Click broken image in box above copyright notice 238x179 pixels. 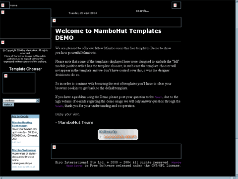[x=3, y=42]
